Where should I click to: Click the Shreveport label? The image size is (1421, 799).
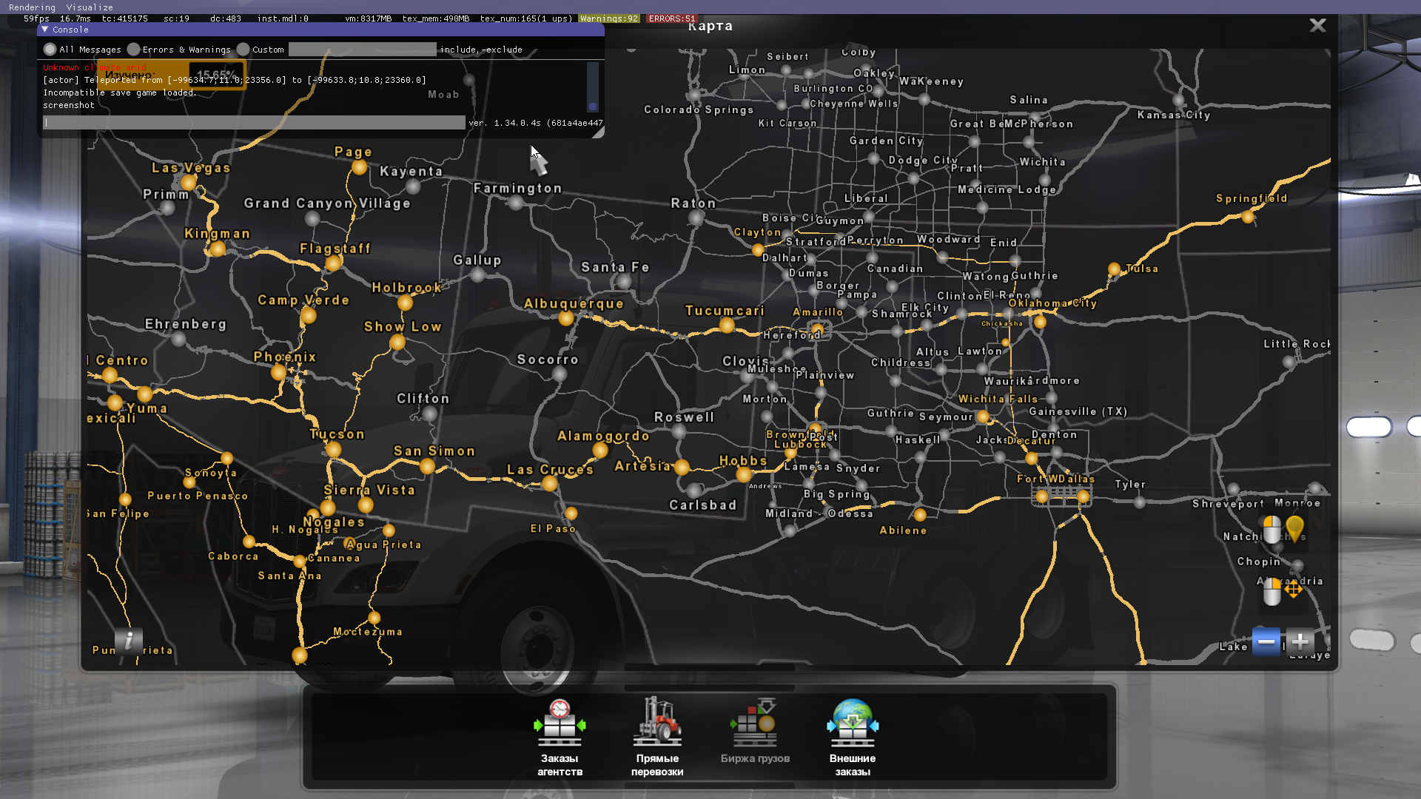pyautogui.click(x=1228, y=504)
